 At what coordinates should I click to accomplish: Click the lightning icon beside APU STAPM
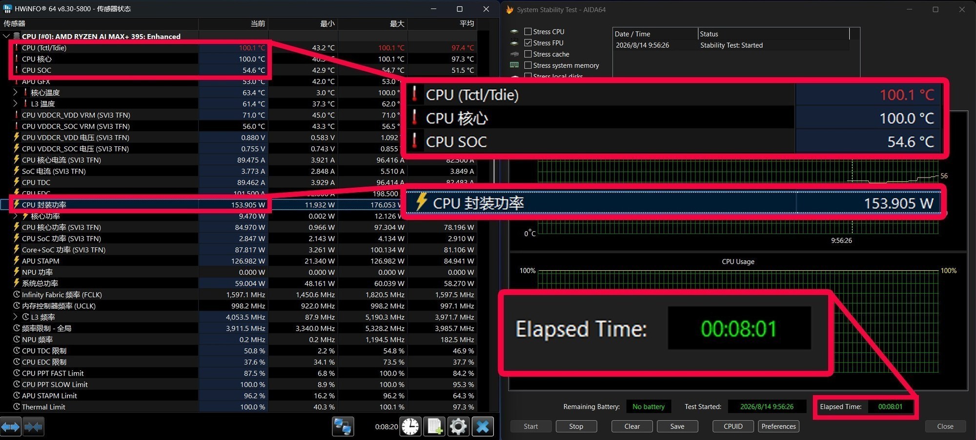[x=17, y=261]
